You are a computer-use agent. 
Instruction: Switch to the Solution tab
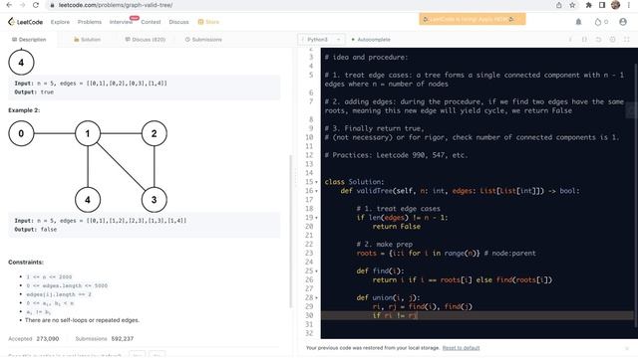(x=87, y=40)
